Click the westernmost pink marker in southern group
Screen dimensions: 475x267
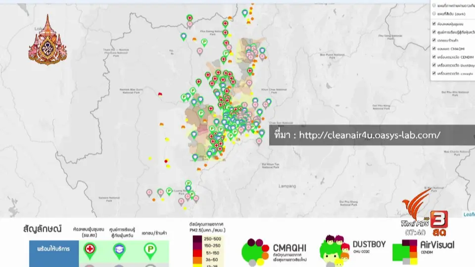149,193
